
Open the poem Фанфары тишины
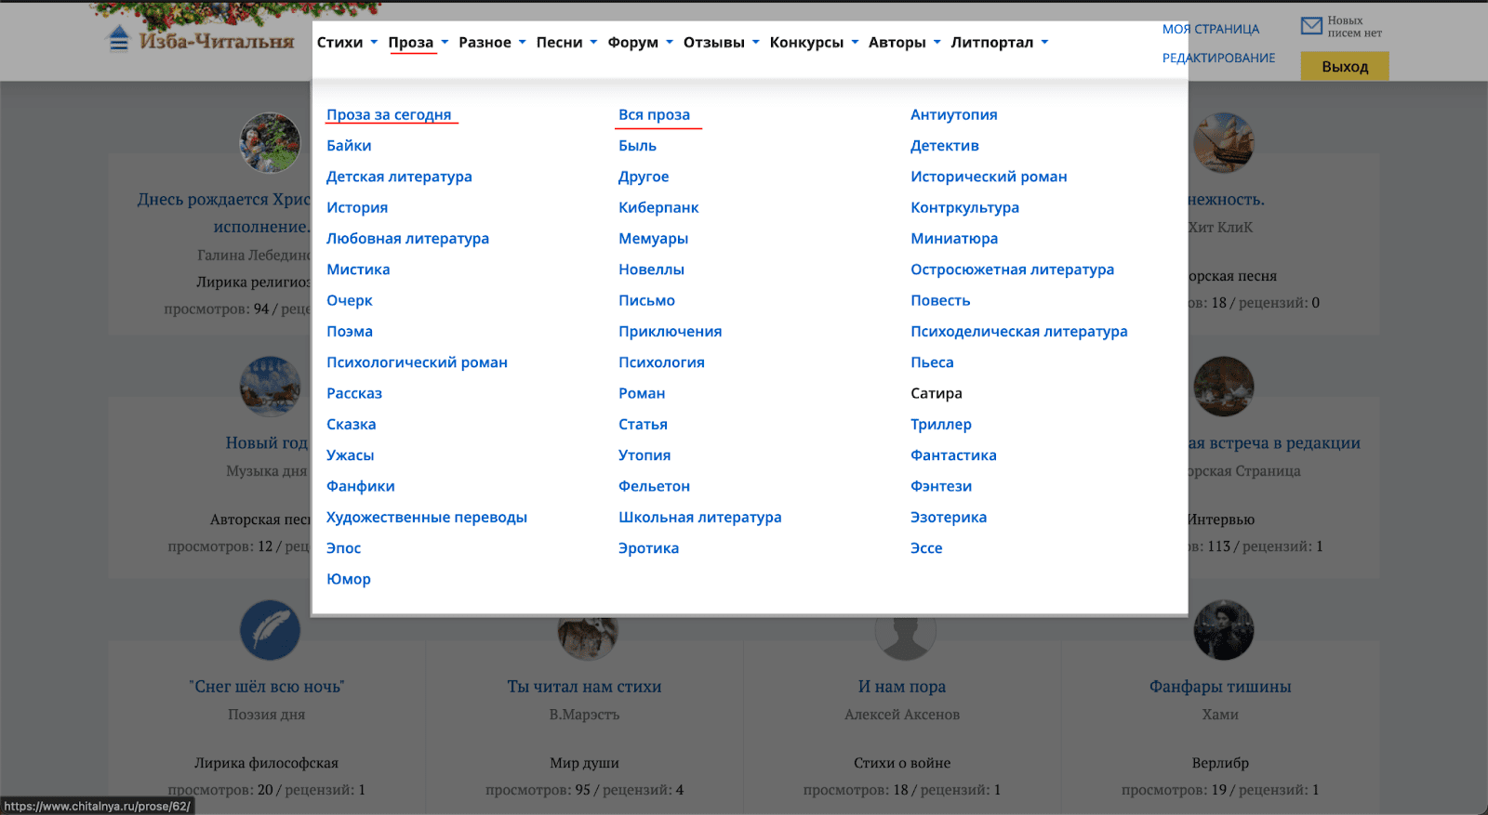1220,687
